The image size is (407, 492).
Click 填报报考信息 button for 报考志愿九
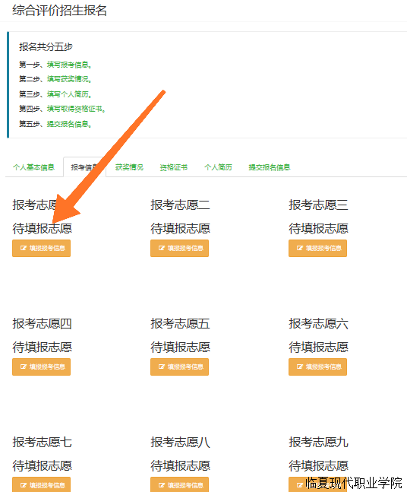317,484
